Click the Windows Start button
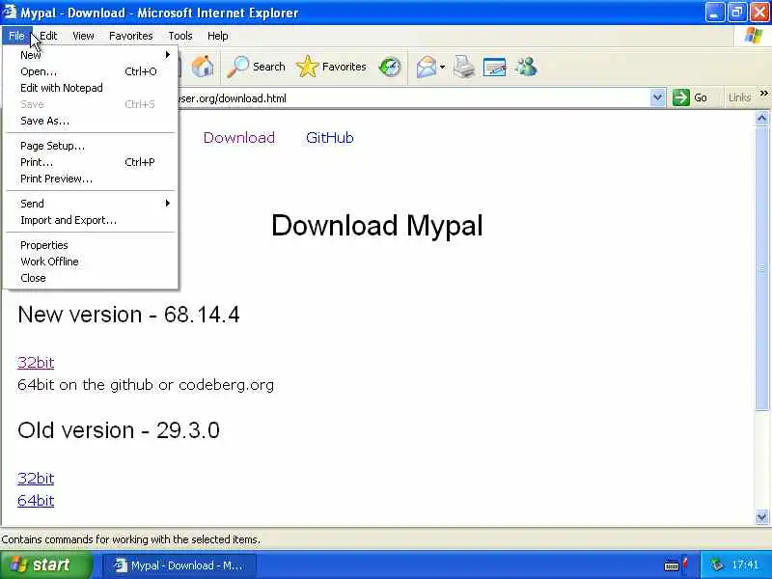772x579 pixels. point(46,565)
